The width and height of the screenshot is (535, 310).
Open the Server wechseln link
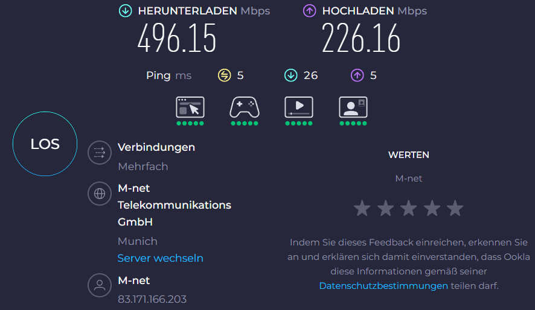(160, 258)
